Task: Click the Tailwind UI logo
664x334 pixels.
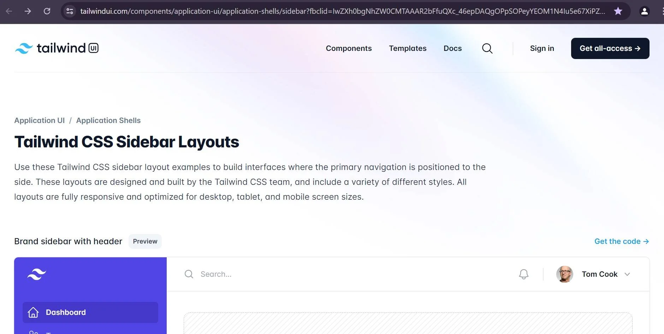Action: [57, 48]
